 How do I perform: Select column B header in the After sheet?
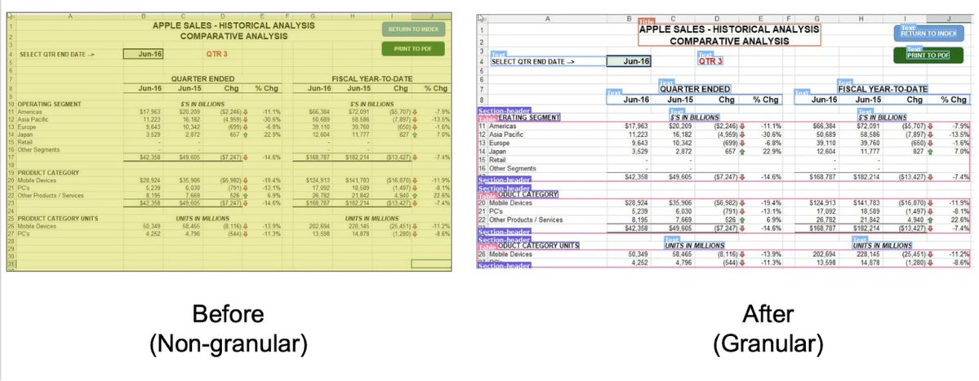pos(629,19)
